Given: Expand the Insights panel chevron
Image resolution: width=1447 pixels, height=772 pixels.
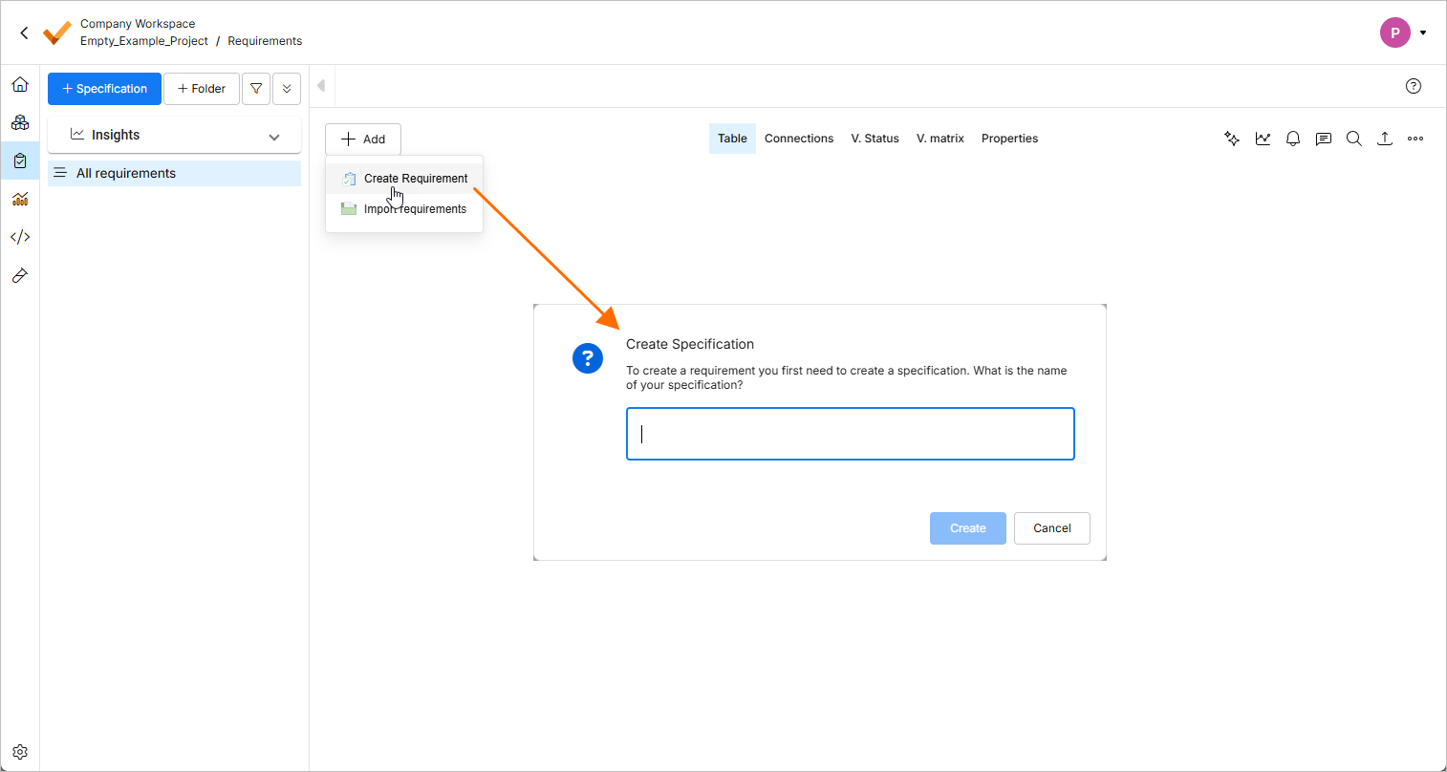Looking at the screenshot, I should point(274,136).
